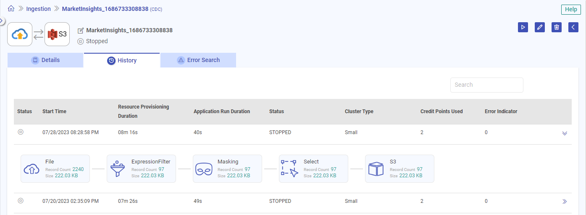Click the home icon in breadcrumb
Viewport: 586px width, 215px height.
coord(11,9)
